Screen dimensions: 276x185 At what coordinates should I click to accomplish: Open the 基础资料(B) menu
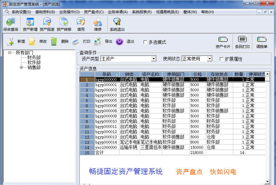[x=45, y=12]
